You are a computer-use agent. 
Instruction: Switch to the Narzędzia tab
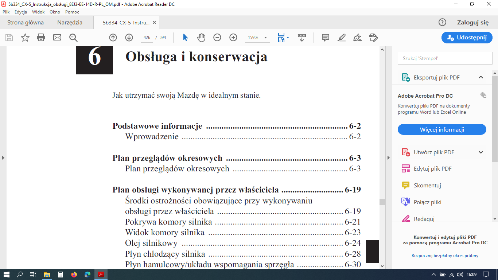pos(70,23)
